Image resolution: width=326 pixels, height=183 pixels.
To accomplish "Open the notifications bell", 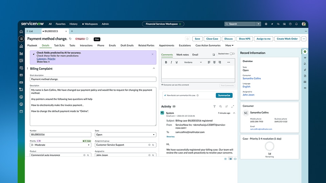I will pyautogui.click(x=296, y=24).
